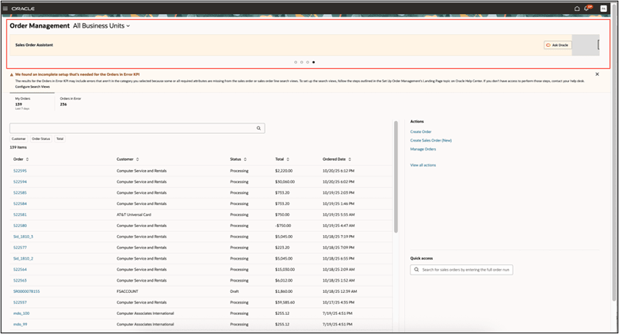Open notifications bell with red badge
The image size is (619, 334).
click(x=587, y=8)
